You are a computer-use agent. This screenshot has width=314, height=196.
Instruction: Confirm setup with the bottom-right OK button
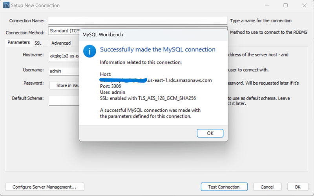pos(298,187)
